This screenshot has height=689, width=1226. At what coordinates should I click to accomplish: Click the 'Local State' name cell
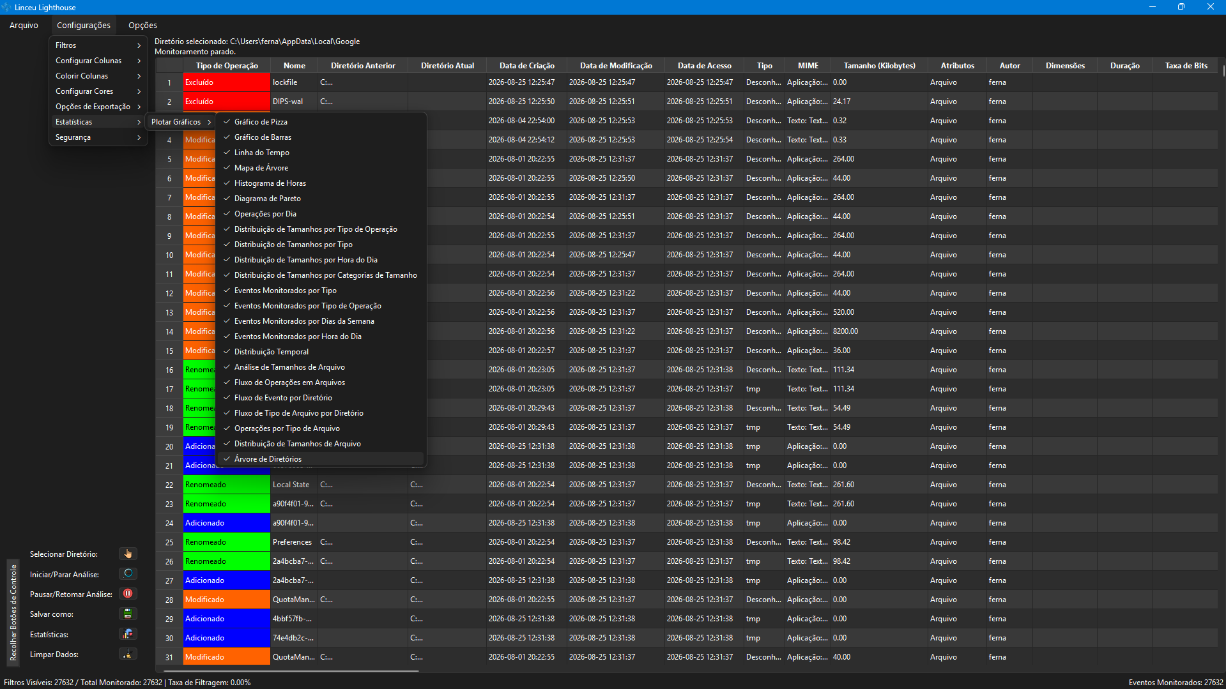(x=294, y=484)
